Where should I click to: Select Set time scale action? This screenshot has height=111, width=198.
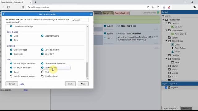click(55, 68)
